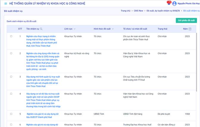This screenshot has width=200, height=127.
Task: Expand the Lĩnh vực filter dropdown
Action: point(75,29)
